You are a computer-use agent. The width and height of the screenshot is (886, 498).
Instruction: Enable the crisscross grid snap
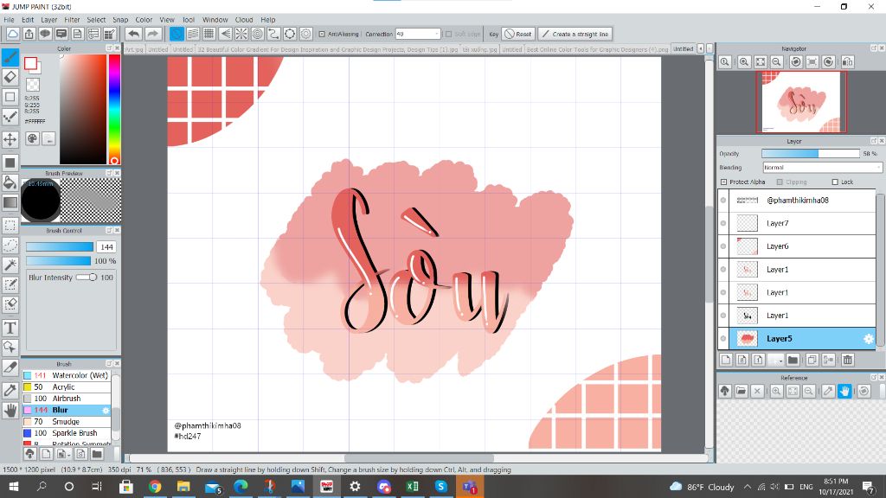(x=209, y=34)
